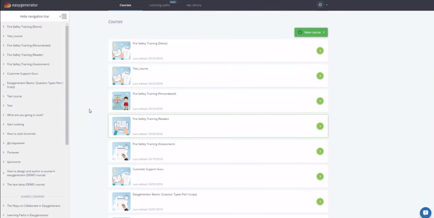Select Easygenerator Basics: Question Types sidebar item
This screenshot has width=434, height=218.
click(35, 85)
